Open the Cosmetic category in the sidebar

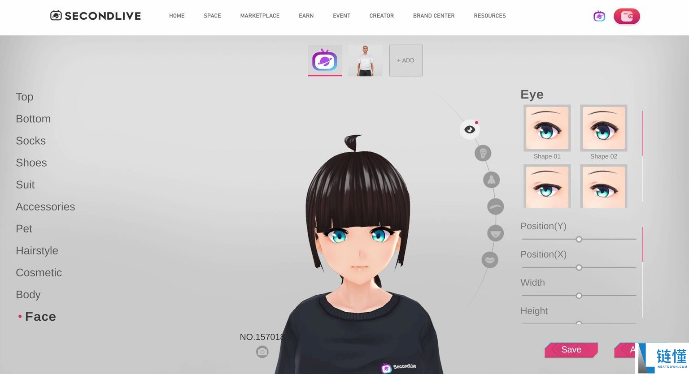[39, 272]
